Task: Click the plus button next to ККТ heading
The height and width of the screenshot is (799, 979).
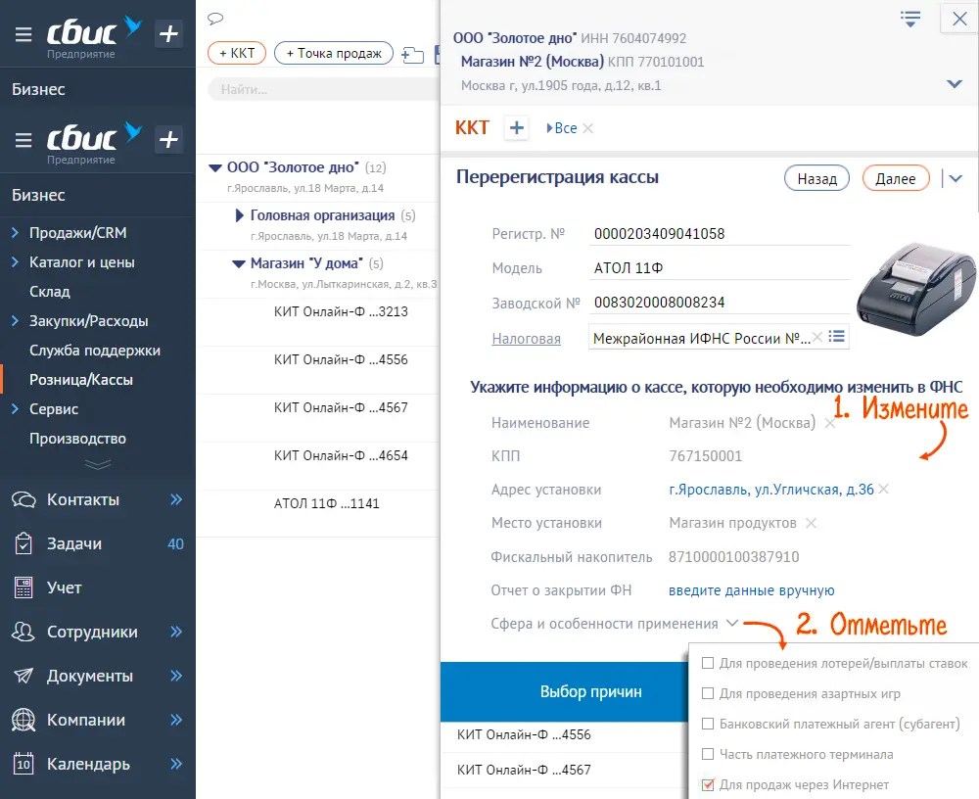Action: [516, 128]
